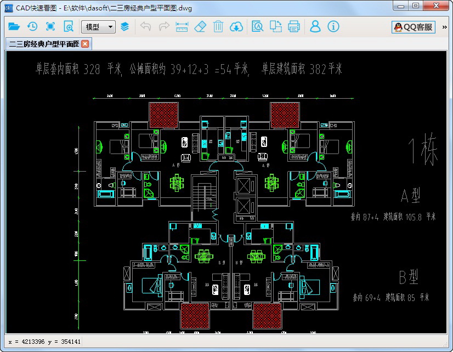Open the recent files clock icon

(32, 26)
